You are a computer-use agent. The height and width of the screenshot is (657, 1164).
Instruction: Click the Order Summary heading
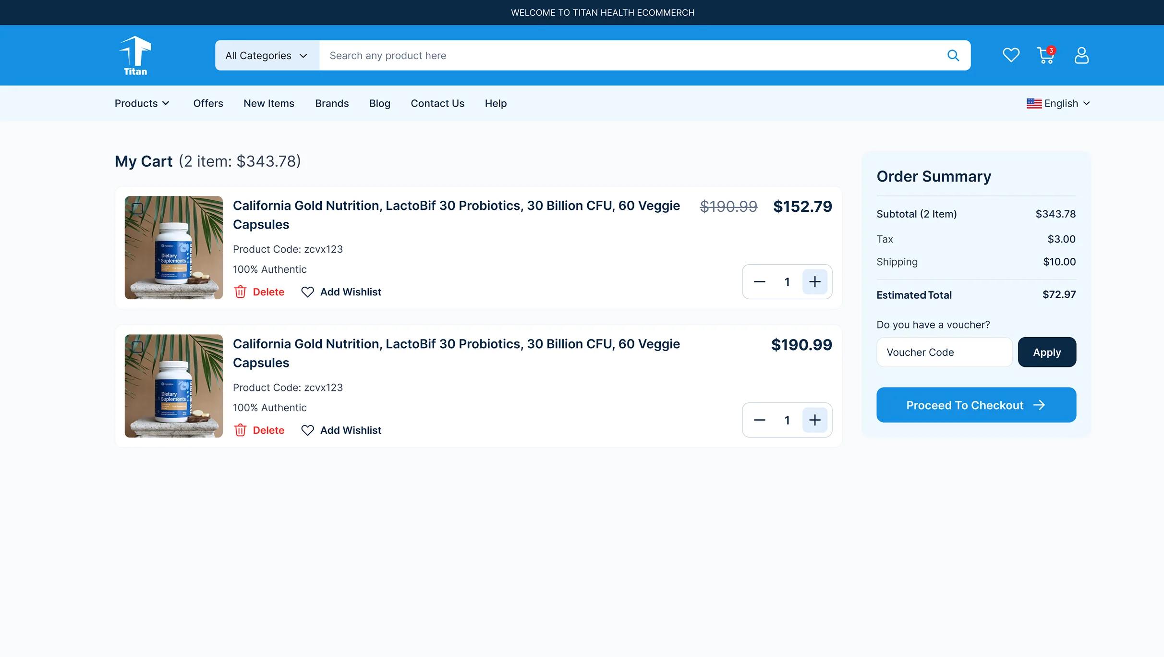934,177
